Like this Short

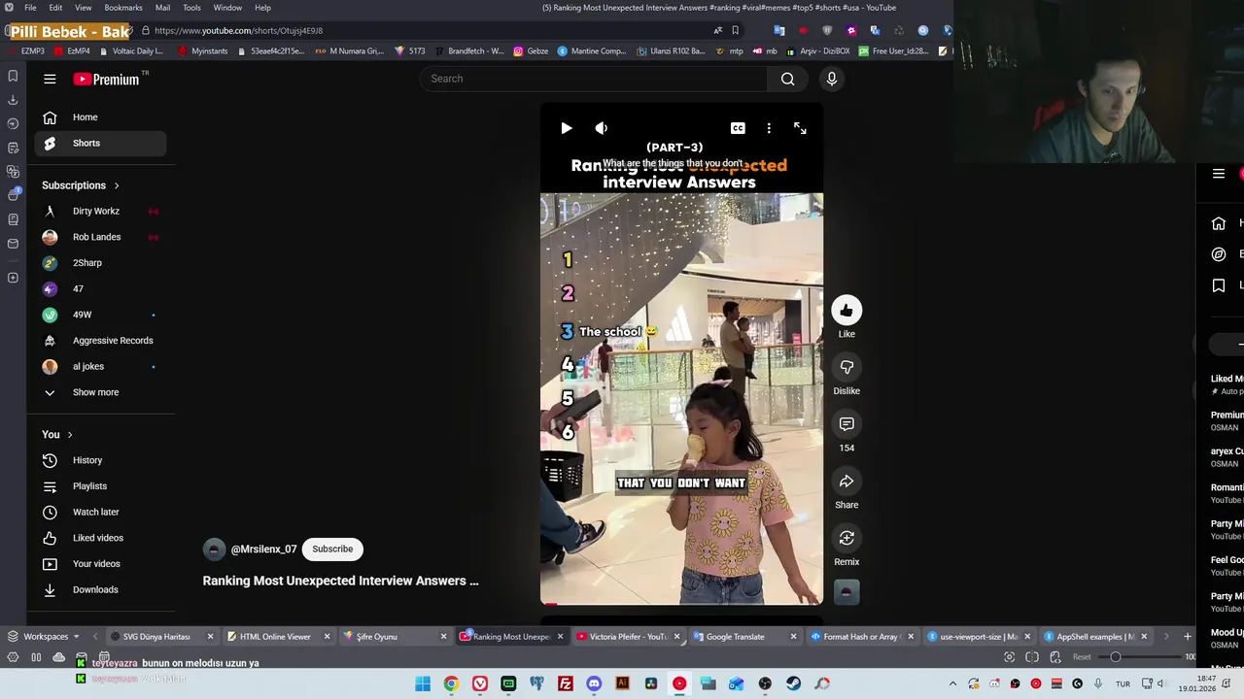(847, 311)
